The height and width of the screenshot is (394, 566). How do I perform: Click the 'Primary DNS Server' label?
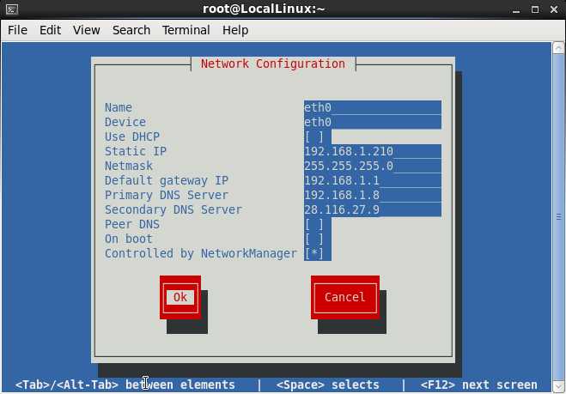coord(167,195)
